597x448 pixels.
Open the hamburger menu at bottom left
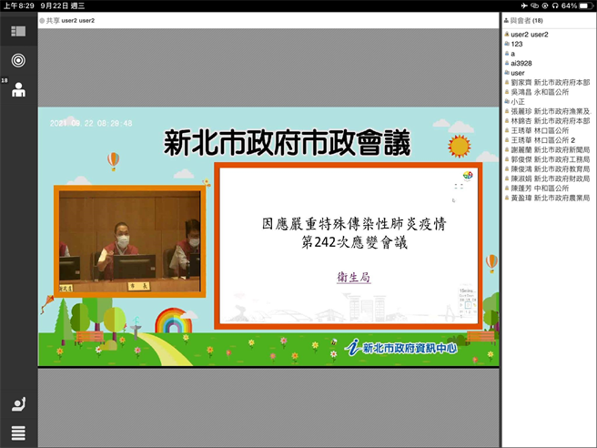click(x=18, y=433)
